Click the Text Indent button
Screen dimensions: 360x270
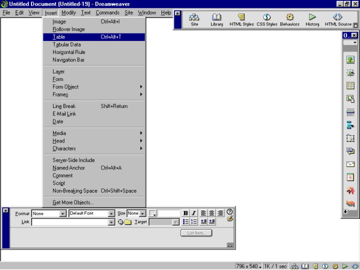pos(211,221)
